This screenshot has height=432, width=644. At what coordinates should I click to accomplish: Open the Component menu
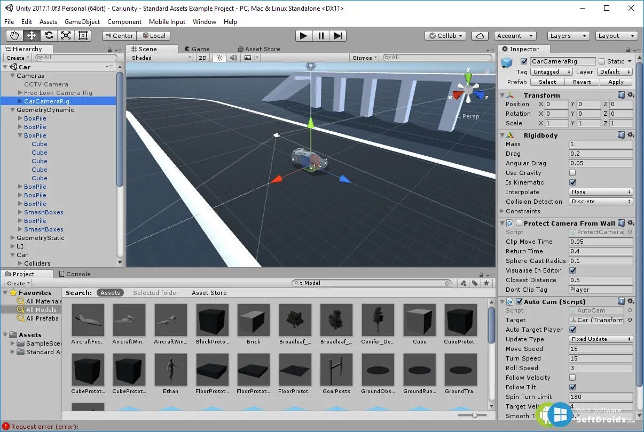point(124,22)
